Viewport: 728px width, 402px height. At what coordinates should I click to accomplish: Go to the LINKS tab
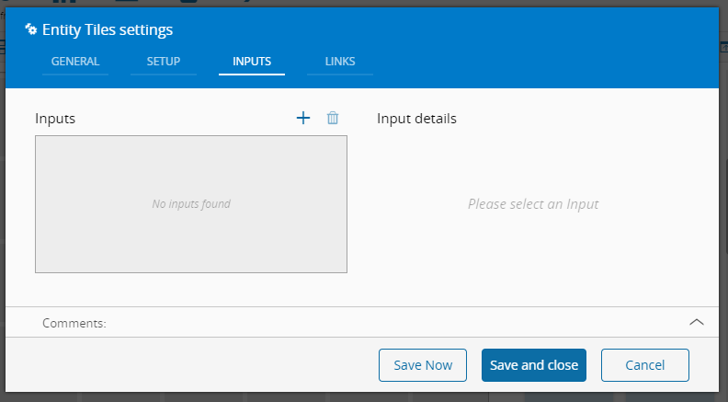click(340, 62)
